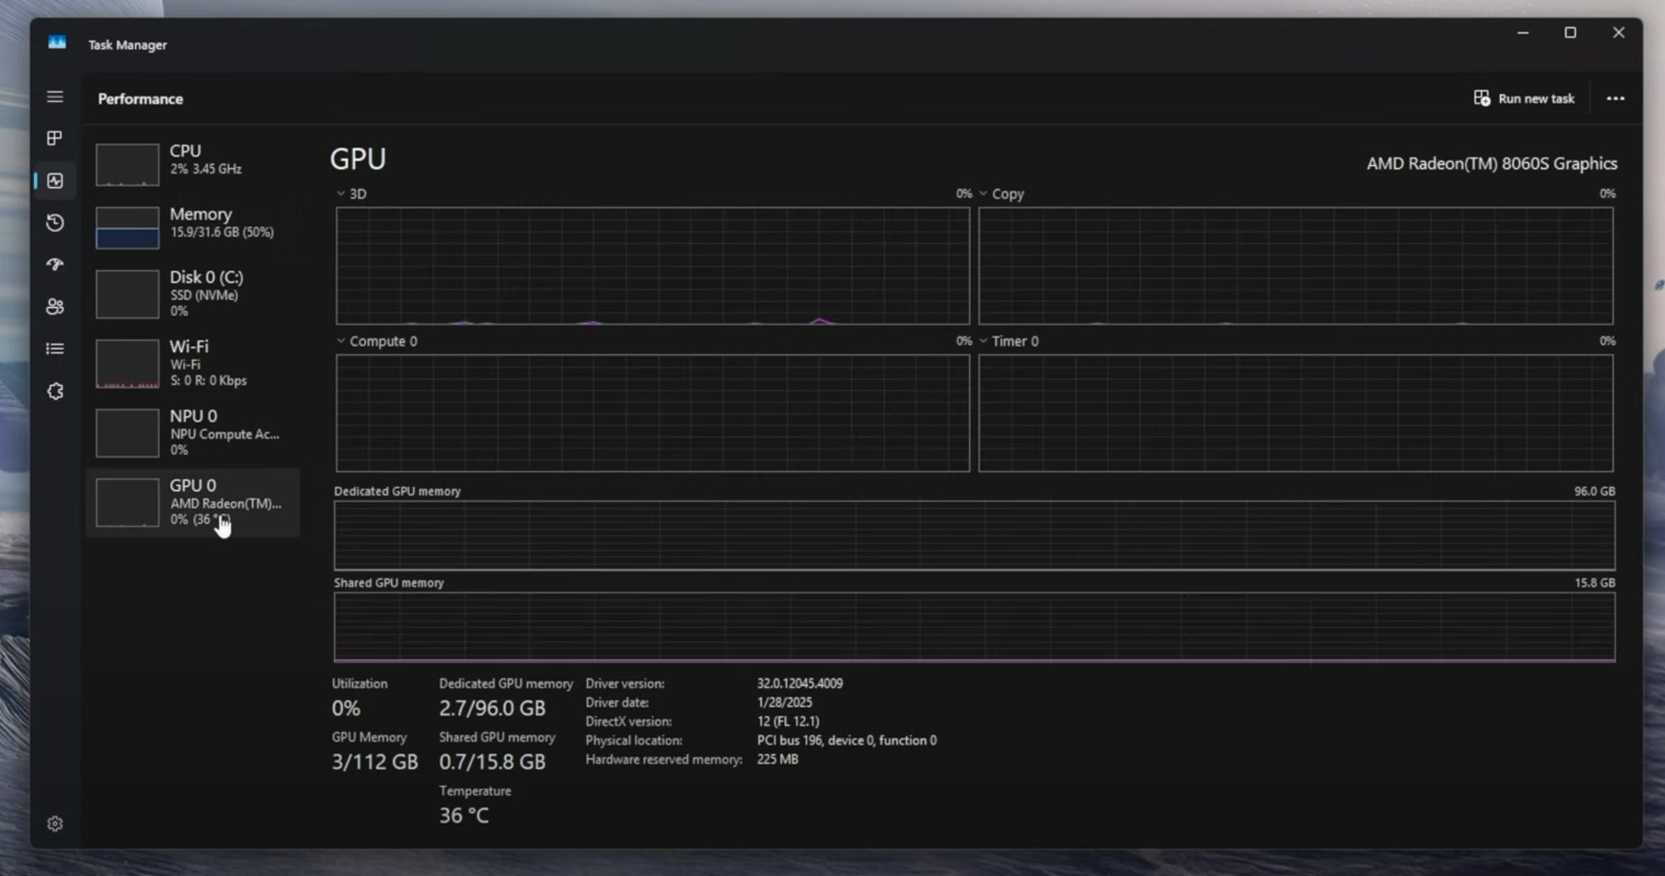Click the Timer 0 graph
The image size is (1665, 876).
1296,413
